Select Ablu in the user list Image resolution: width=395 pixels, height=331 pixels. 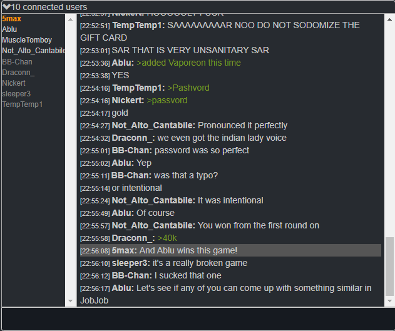(9, 29)
